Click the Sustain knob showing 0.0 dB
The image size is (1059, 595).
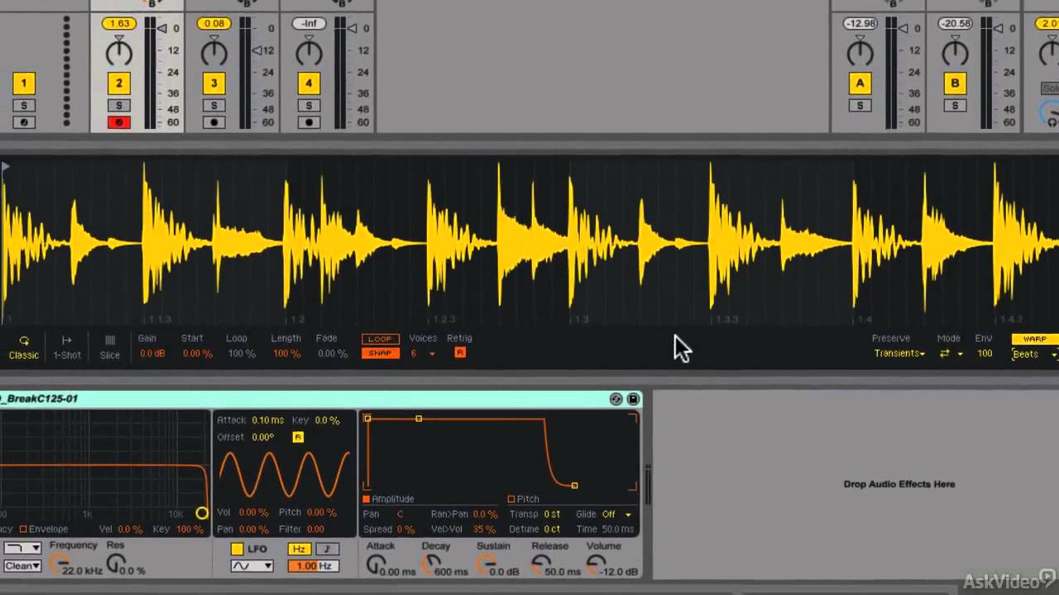click(486, 564)
